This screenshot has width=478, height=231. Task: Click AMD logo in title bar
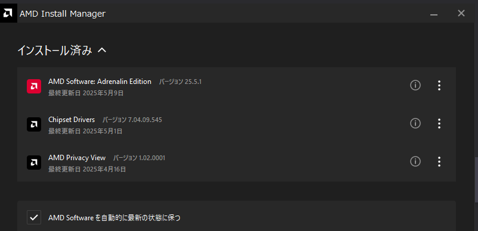tap(8, 13)
